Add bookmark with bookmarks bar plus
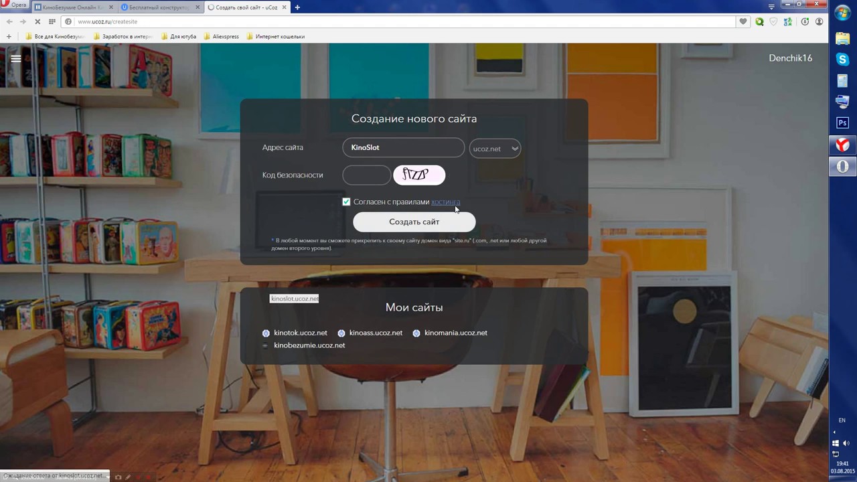The width and height of the screenshot is (857, 482). point(9,36)
